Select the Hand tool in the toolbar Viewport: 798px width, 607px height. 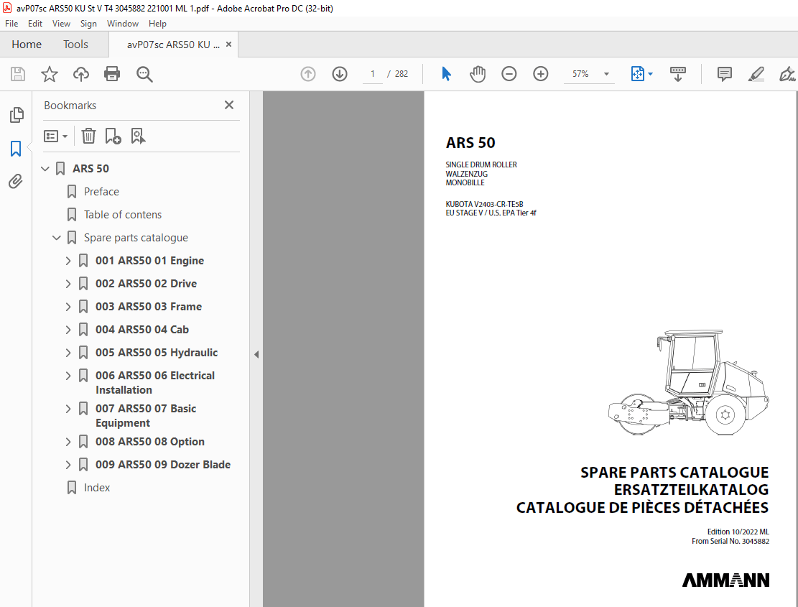477,73
